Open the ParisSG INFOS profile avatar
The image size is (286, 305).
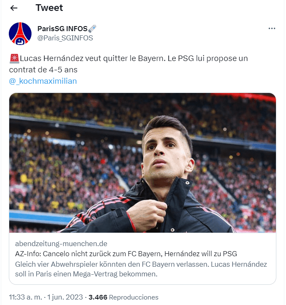click(x=20, y=34)
